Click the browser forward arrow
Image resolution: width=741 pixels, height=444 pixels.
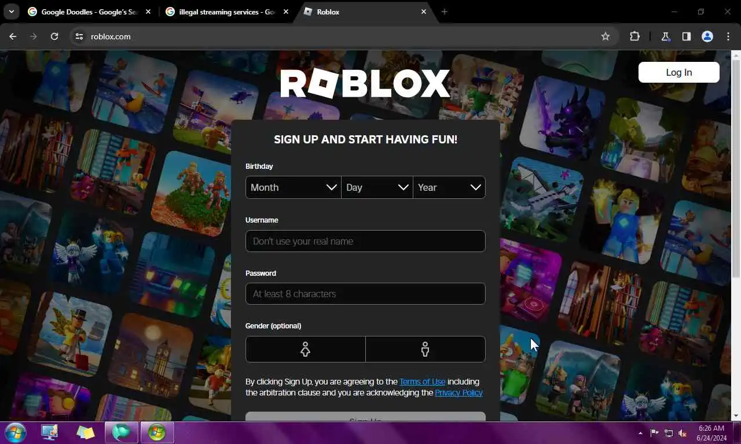33,36
